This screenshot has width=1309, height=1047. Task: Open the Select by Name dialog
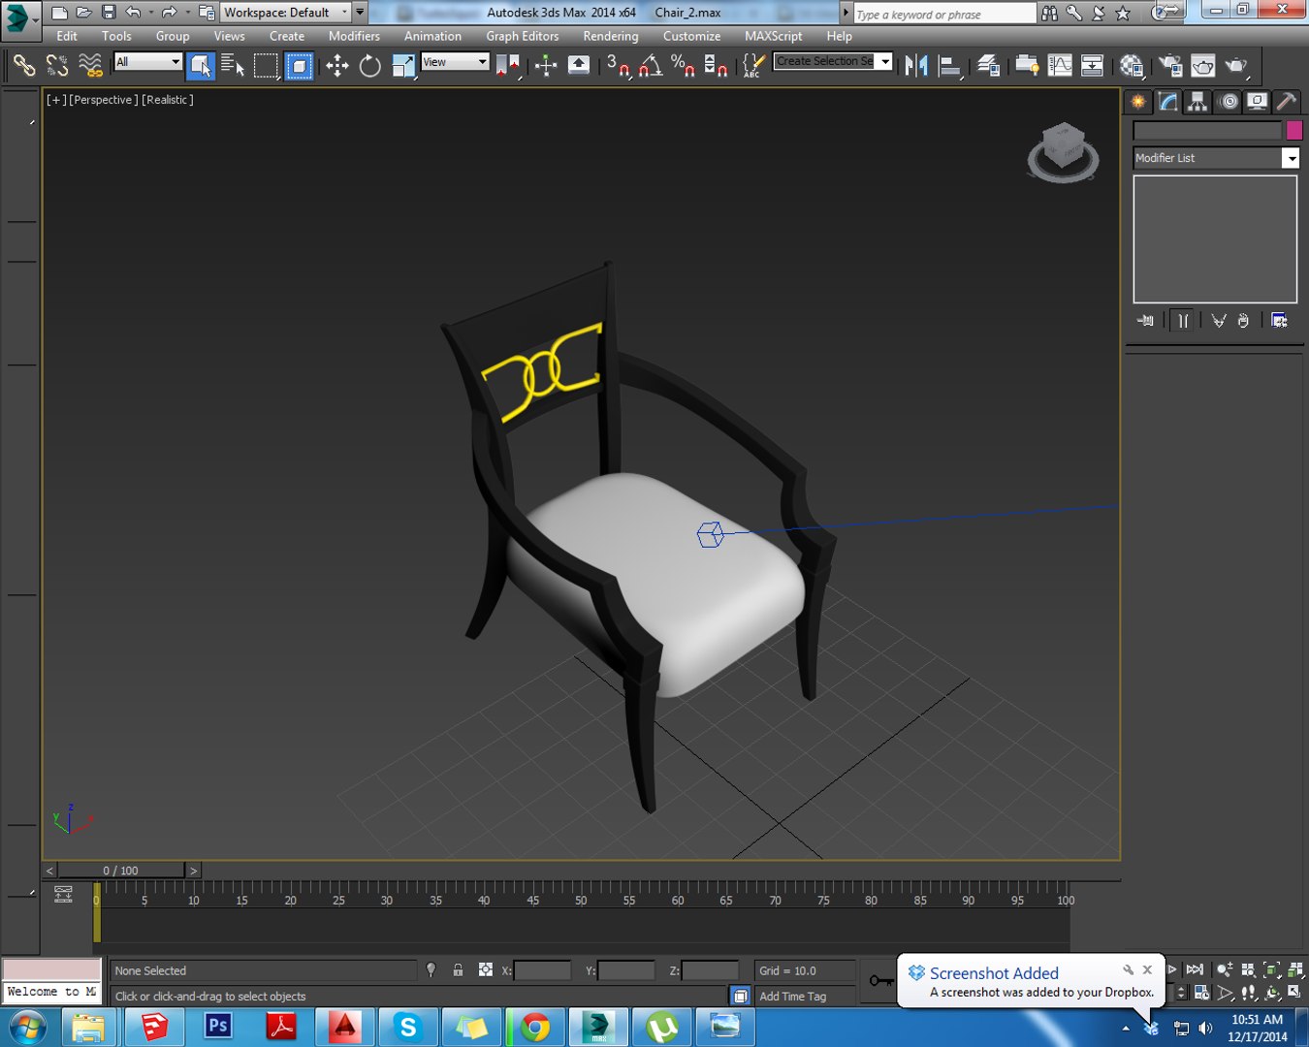pyautogui.click(x=233, y=65)
